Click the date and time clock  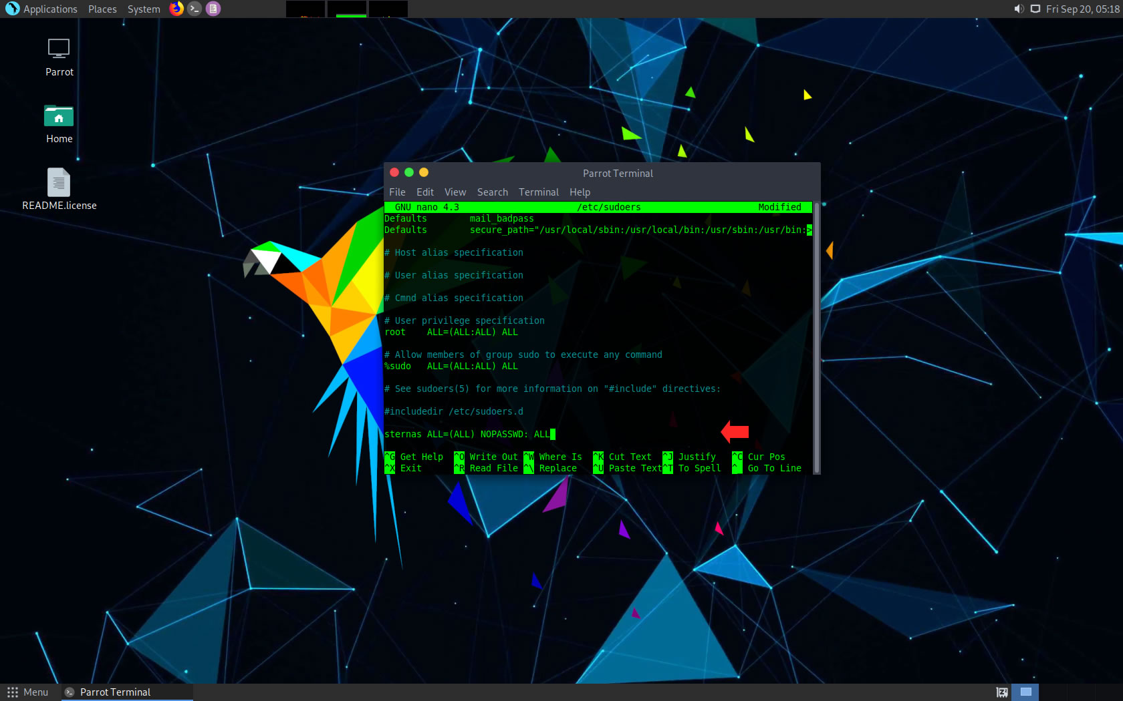pyautogui.click(x=1082, y=9)
